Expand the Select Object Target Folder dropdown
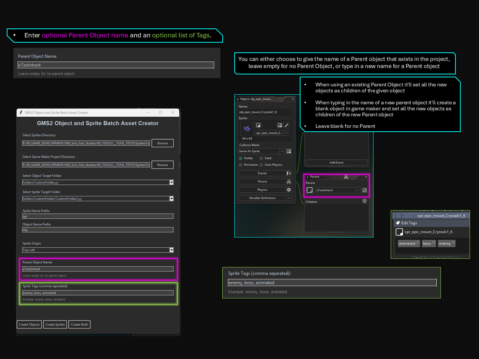Viewport: 479px width, 359px height. click(171, 182)
